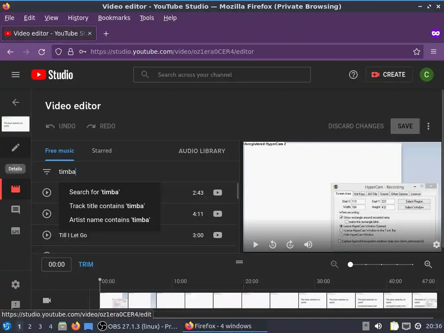
Task: Go back using the sidebar arrow
Action: (x=16, y=102)
